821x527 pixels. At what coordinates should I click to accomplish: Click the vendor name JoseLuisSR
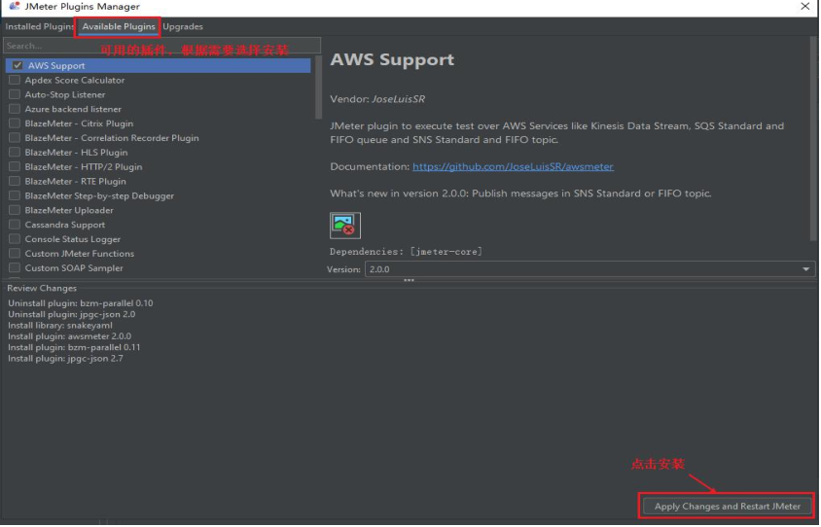[398, 99]
